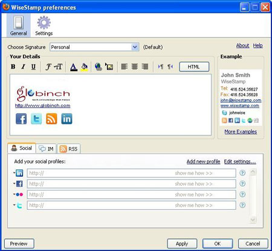Screen dimensions: 272x251
Task: Toggle bold formatting in Your Details toolbar
Action: pos(13,67)
